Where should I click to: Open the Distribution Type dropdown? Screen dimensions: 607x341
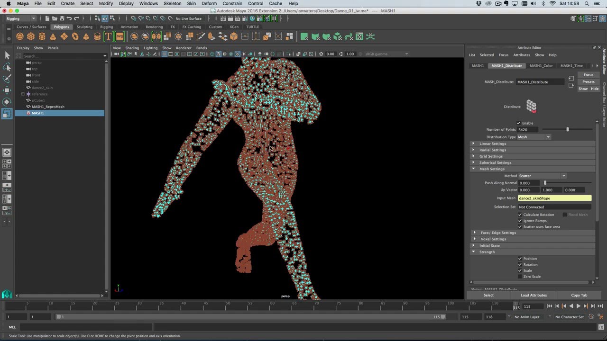click(x=534, y=137)
